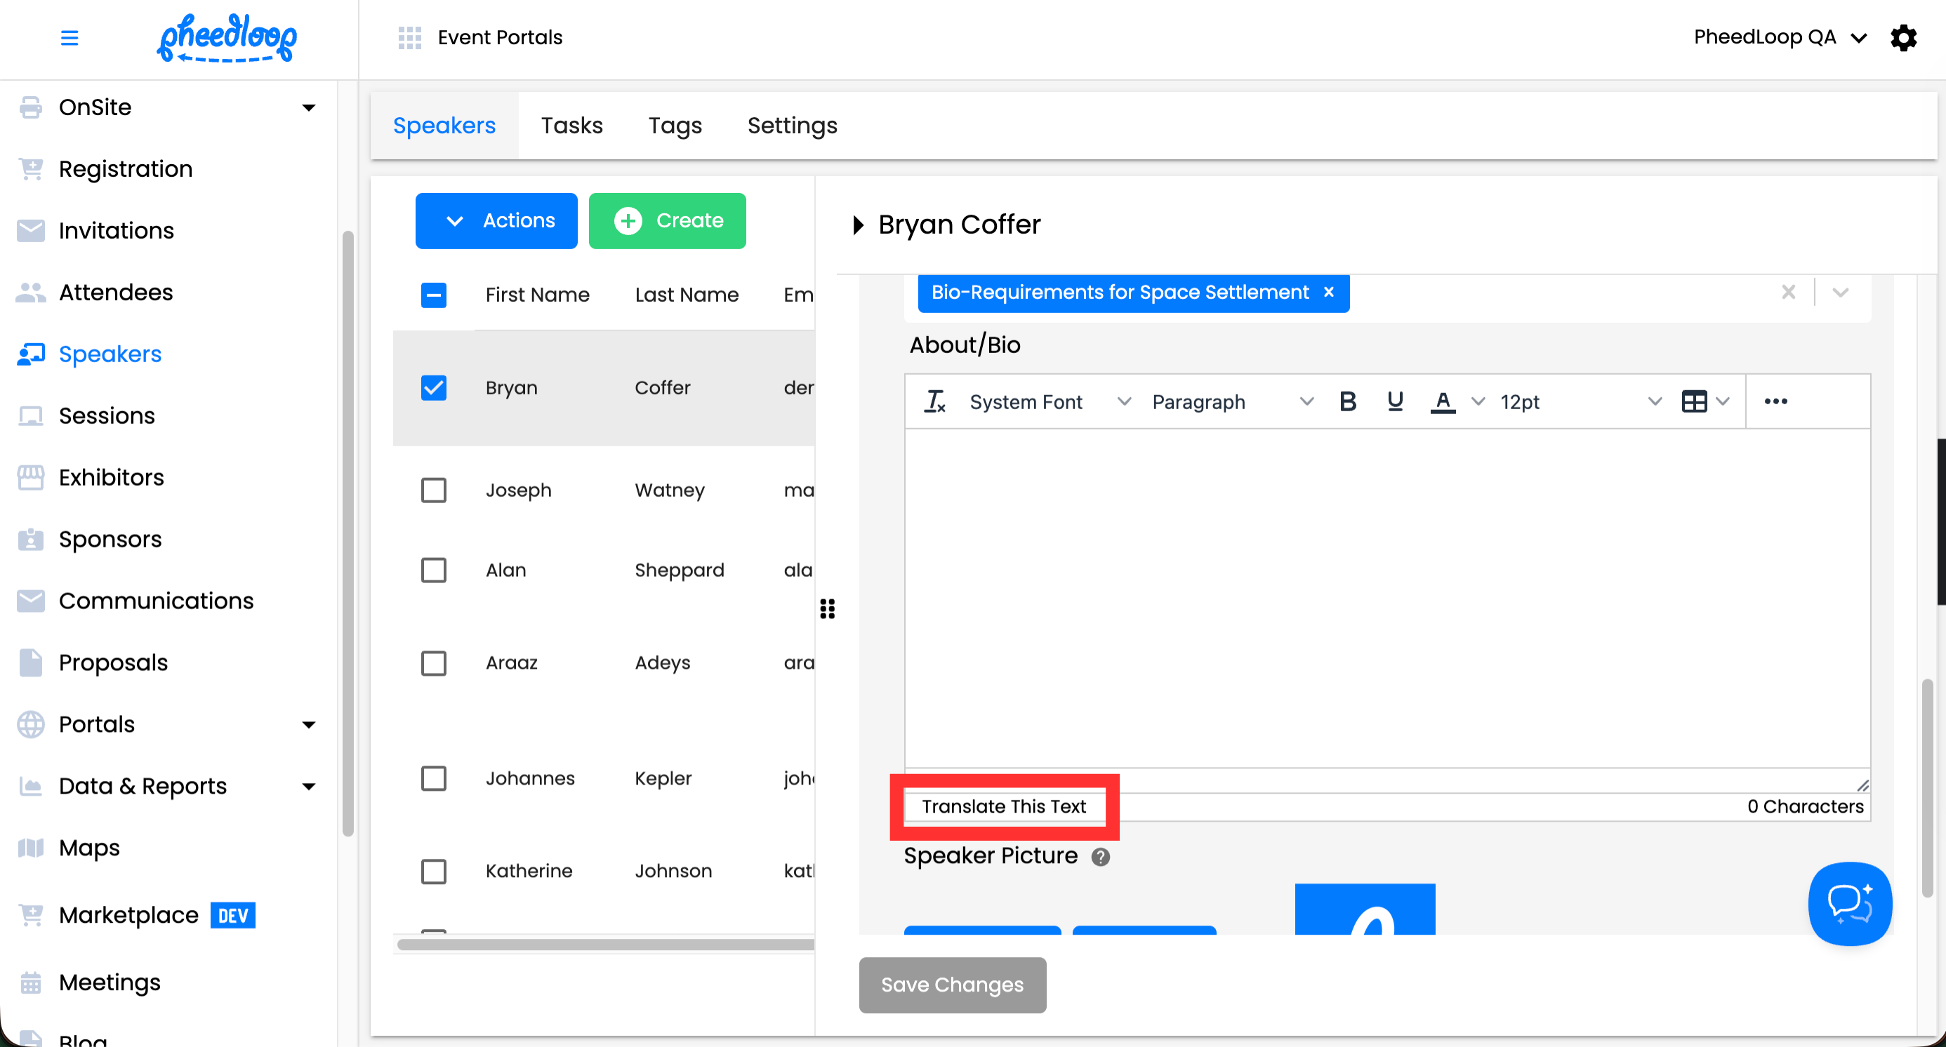This screenshot has height=1047, width=1946.
Task: Toggle the select-all header checkbox
Action: point(434,295)
